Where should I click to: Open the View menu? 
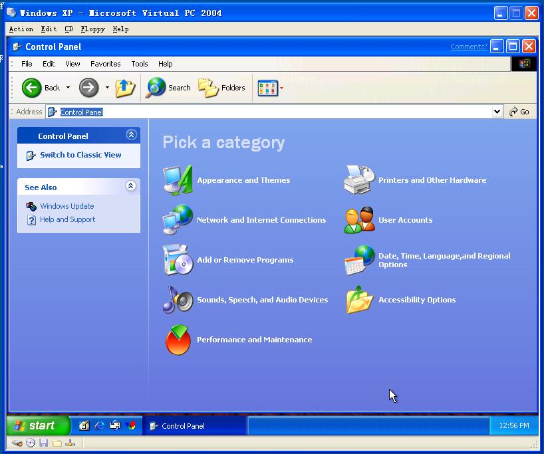73,64
